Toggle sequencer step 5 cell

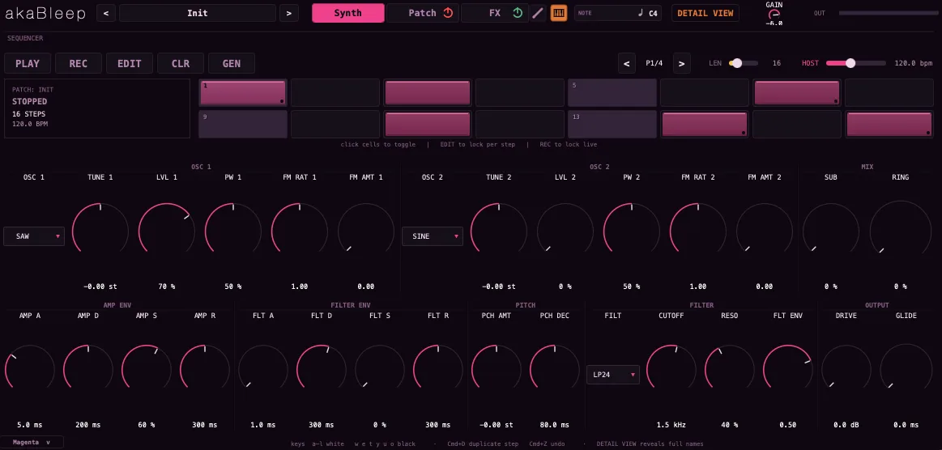[x=612, y=93]
